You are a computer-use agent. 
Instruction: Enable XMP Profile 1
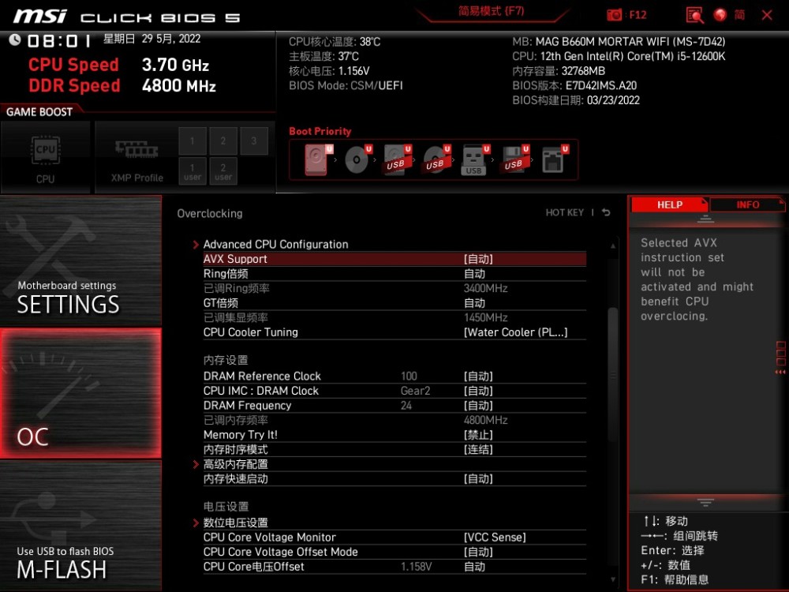[193, 141]
